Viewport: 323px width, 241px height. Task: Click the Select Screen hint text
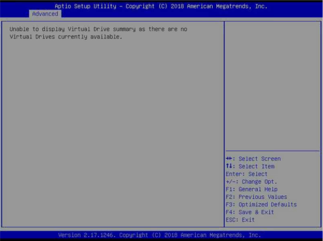pyautogui.click(x=259, y=159)
